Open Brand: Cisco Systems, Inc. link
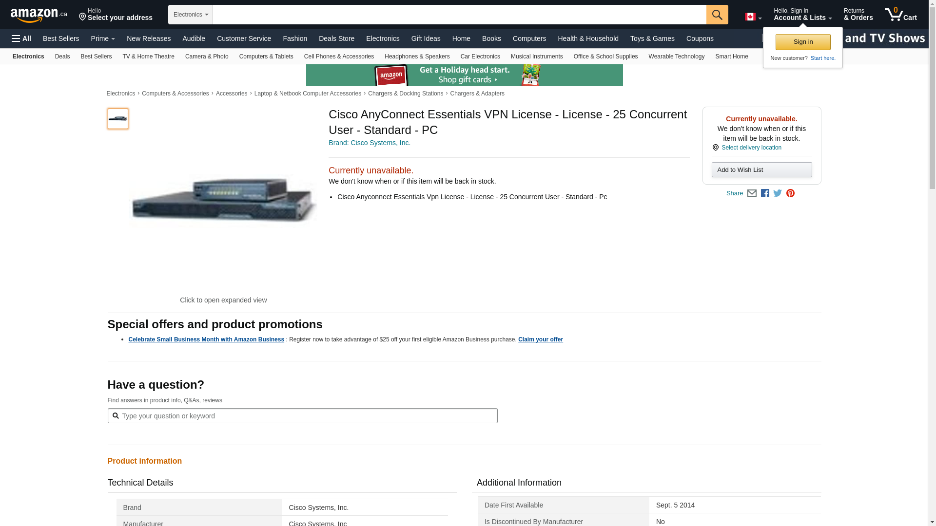The image size is (936, 526). [370, 143]
